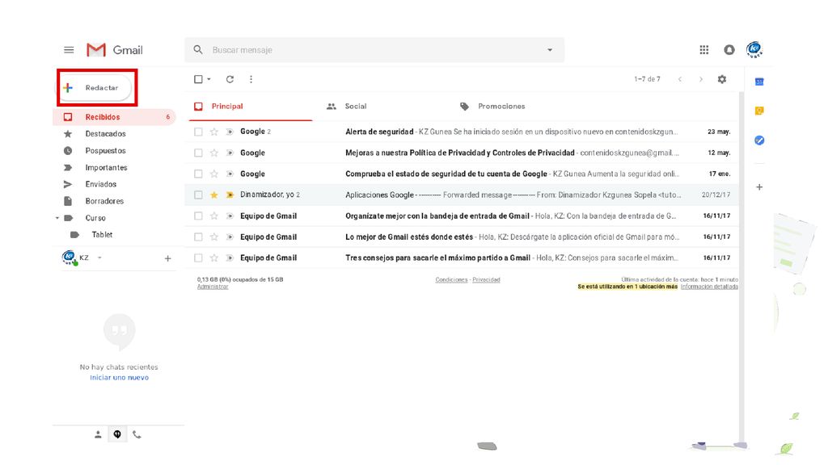
Task: Select the Comprueba el estado email checkbox
Action: (198, 174)
